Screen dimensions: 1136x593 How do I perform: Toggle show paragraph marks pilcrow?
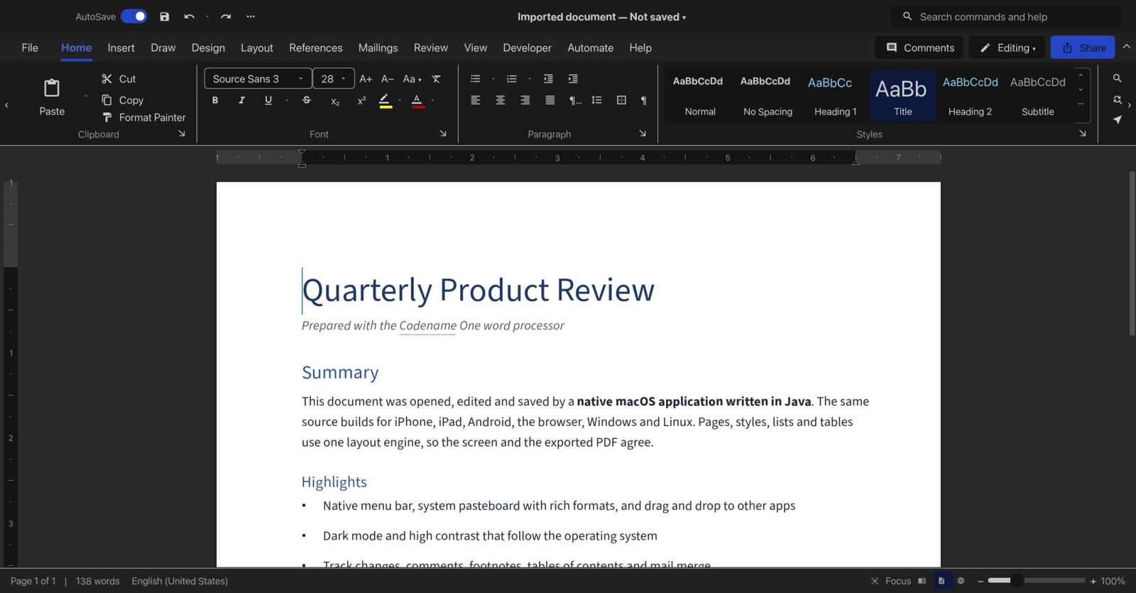tap(643, 100)
